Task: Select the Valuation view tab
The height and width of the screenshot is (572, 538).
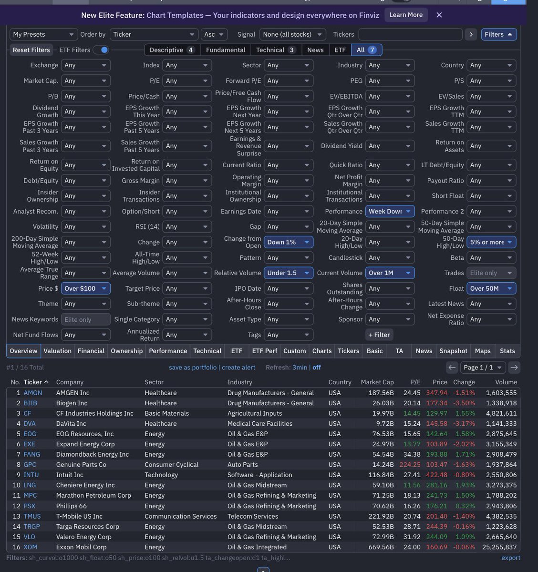Action: click(x=57, y=351)
